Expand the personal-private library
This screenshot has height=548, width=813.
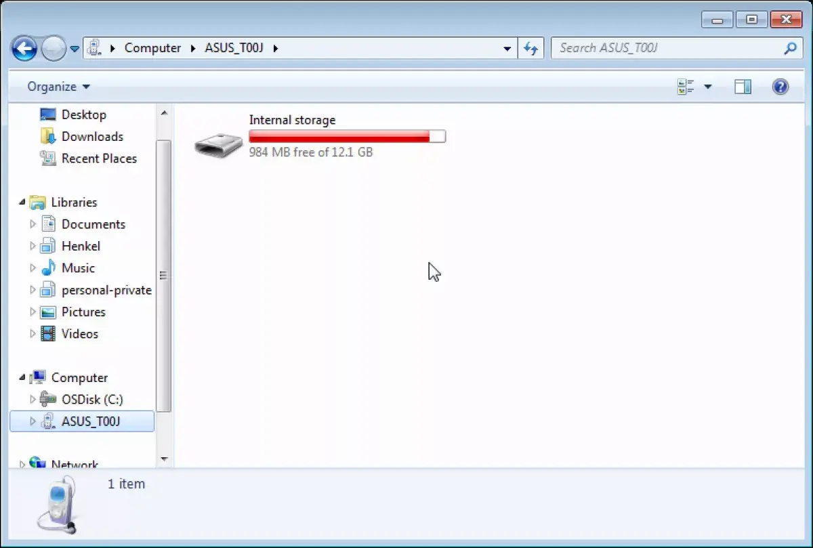point(33,290)
